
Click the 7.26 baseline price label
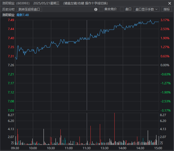(11, 65)
